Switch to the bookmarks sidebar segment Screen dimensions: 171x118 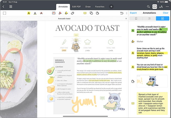tap(136, 18)
